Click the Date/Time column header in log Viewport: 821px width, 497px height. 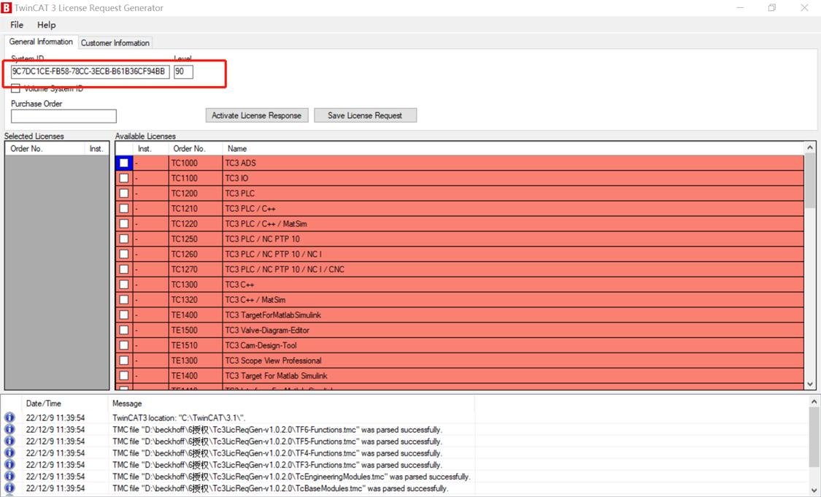tap(64, 404)
